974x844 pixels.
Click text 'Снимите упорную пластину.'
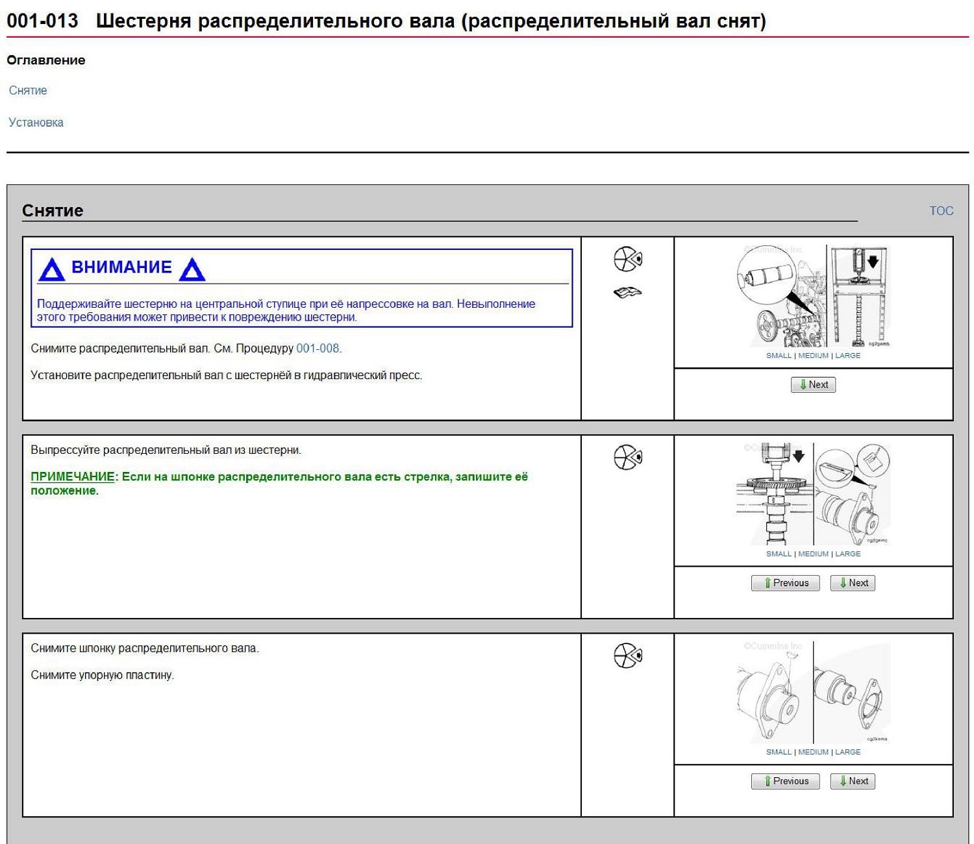pyautogui.click(x=103, y=675)
